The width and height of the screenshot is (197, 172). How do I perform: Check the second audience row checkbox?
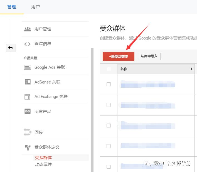pos(109,105)
